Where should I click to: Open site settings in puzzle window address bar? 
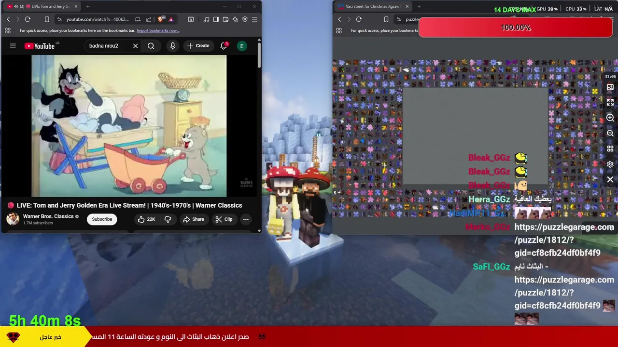(x=399, y=19)
